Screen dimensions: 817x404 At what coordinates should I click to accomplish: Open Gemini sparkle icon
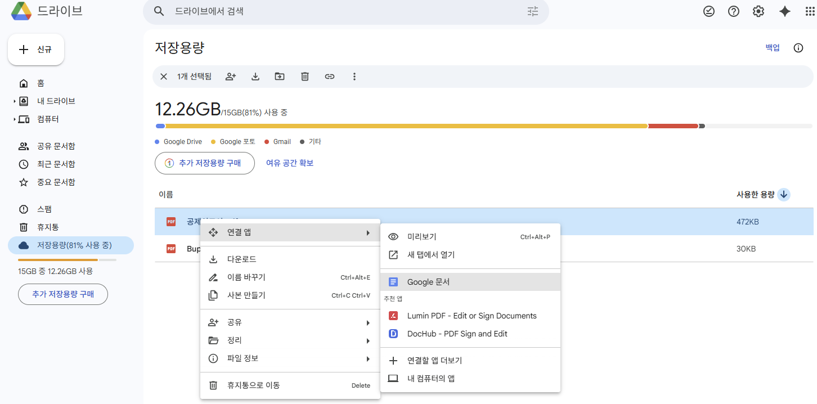click(x=785, y=11)
